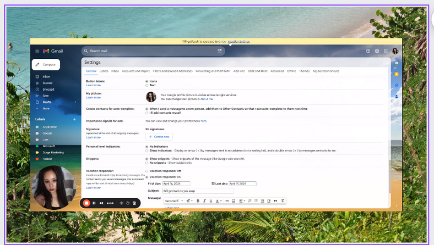This screenshot has height=245, width=434.
Task: Open the Vacation Settings banner link
Action: pyautogui.click(x=238, y=41)
